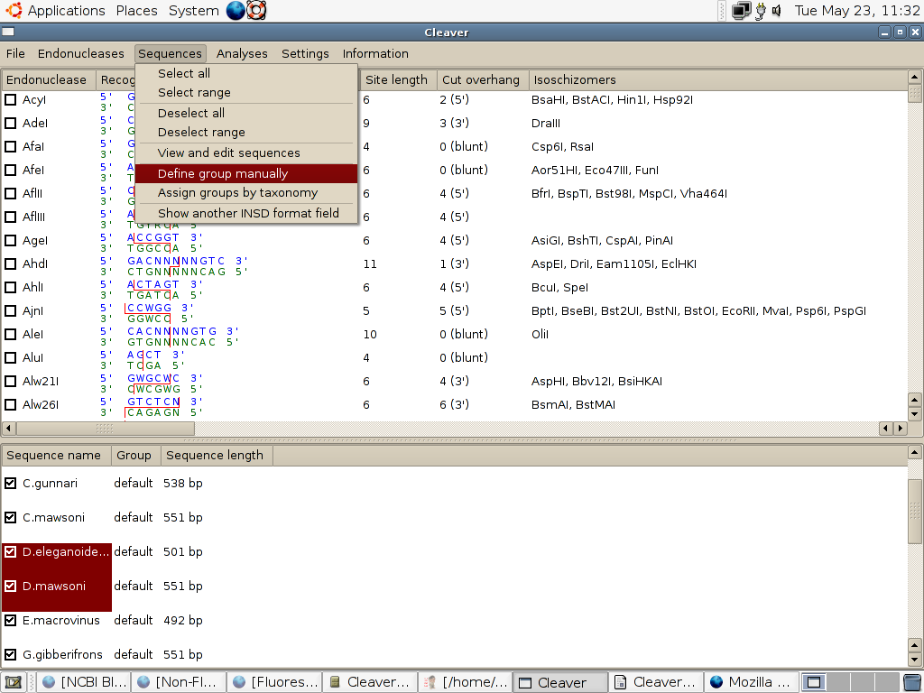
Task: Switch to the Mozilla taskbar window
Action: click(751, 682)
